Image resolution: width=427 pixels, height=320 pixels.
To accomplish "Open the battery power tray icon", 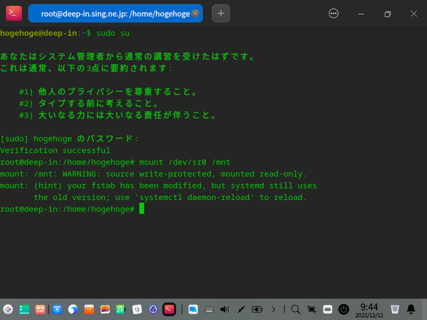I will 257,309.
